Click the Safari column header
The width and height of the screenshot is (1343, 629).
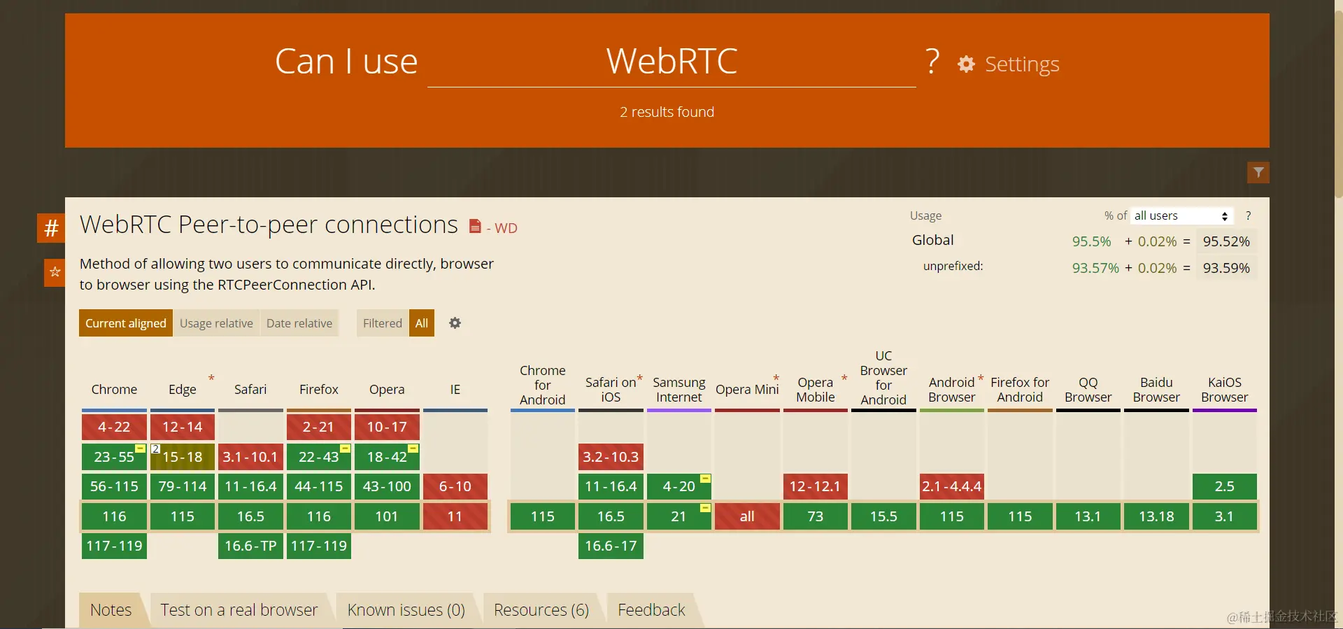click(250, 390)
